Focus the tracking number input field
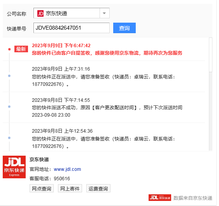Image resolution: width=219 pixels, height=206 pixels. pos(71,28)
